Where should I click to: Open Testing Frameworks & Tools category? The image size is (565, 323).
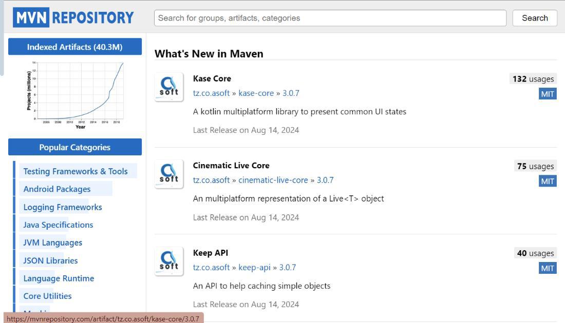pyautogui.click(x=76, y=171)
